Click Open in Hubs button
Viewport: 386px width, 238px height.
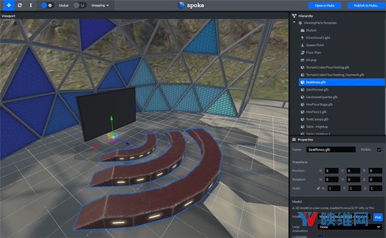pyautogui.click(x=324, y=5)
